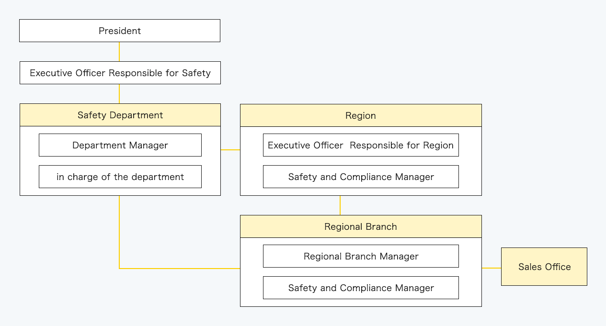This screenshot has height=326, width=606.
Task: Click Safety and Compliance Manager under Region
Action: click(360, 176)
